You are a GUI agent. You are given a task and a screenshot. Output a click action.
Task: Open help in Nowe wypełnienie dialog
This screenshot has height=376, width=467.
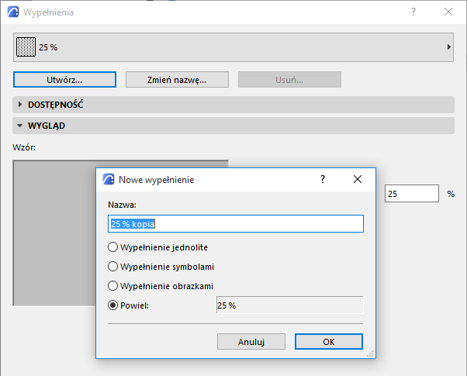pyautogui.click(x=323, y=179)
